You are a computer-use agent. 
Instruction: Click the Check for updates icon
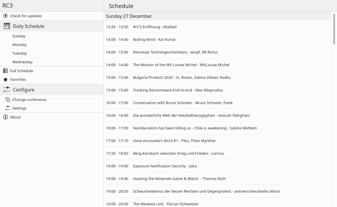click(6, 16)
